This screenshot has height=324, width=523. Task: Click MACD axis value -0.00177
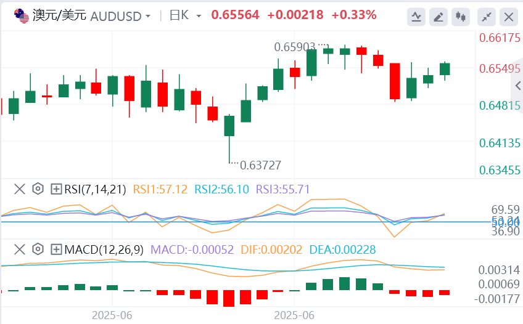[497, 299]
